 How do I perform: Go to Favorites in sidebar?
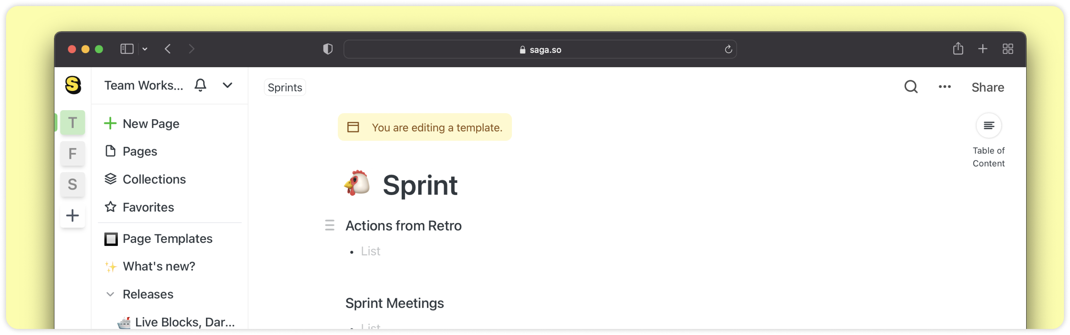coord(148,207)
